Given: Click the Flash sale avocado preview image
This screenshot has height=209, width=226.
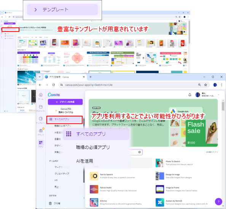Looking at the screenshot, I should click(202, 133).
